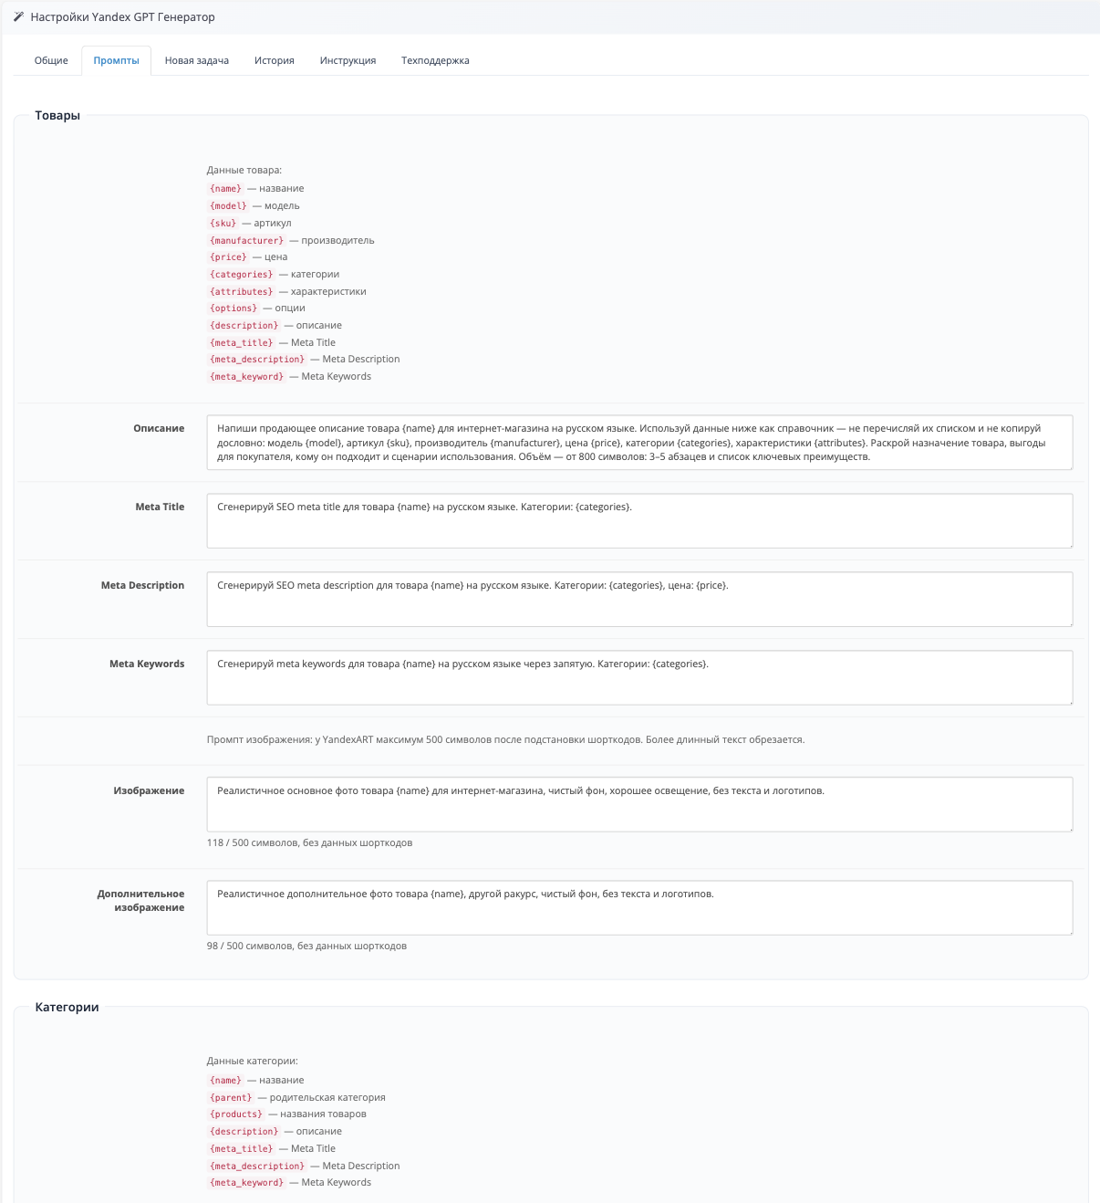1100x1203 pixels.
Task: Click the {price} shortcode tag
Action: [228, 257]
